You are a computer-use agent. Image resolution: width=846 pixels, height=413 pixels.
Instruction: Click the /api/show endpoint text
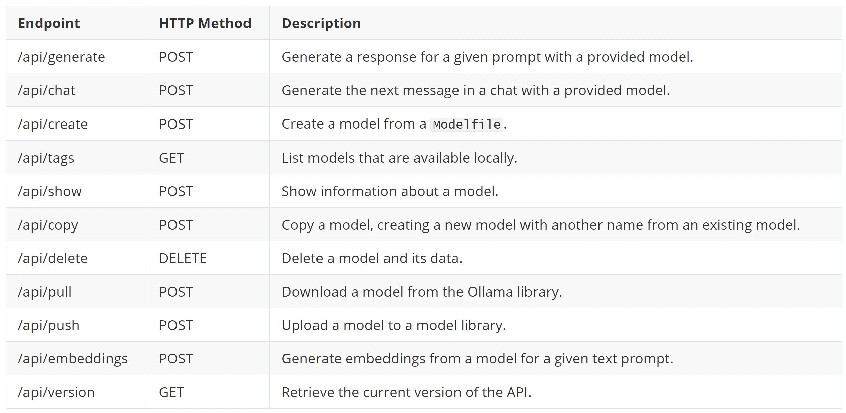pyautogui.click(x=50, y=191)
